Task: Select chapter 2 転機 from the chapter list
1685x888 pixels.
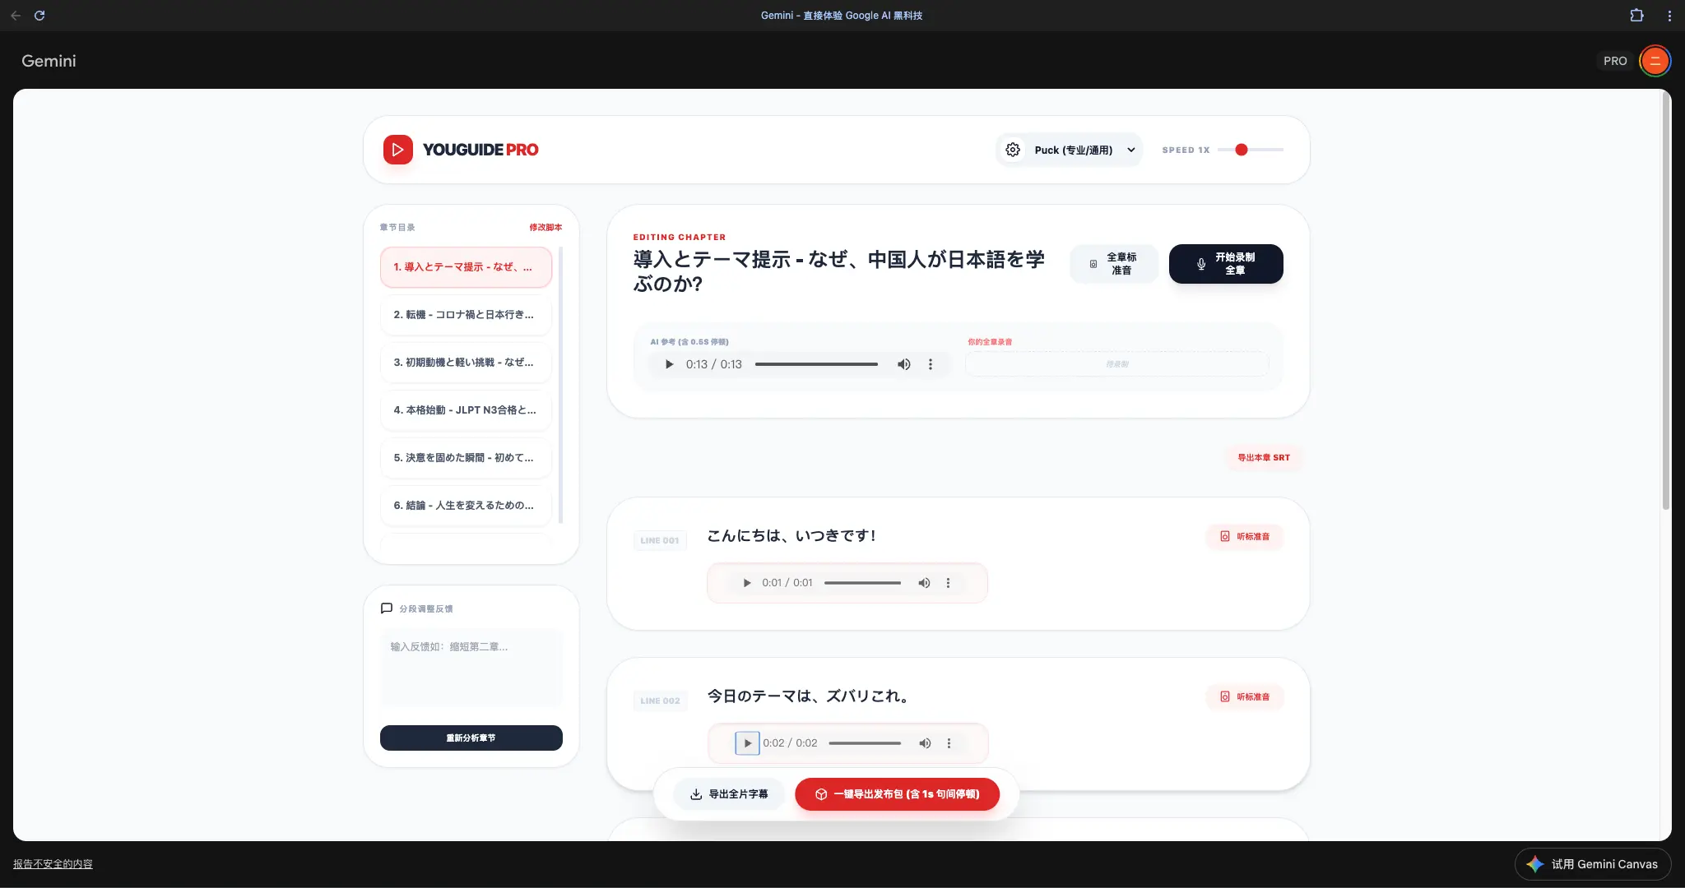Action: pos(465,315)
